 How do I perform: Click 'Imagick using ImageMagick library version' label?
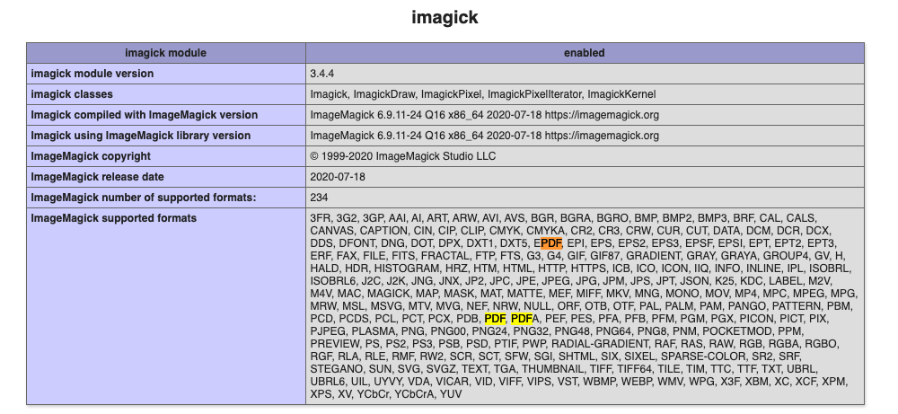click(141, 135)
